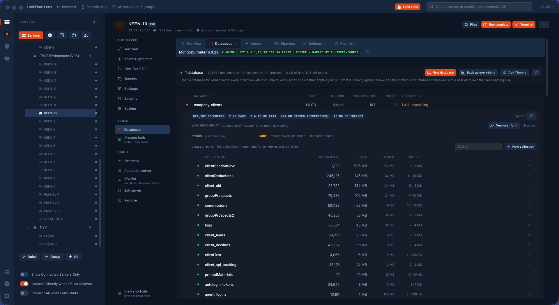
Task: Click the collections filter field
Action: (x=478, y=147)
